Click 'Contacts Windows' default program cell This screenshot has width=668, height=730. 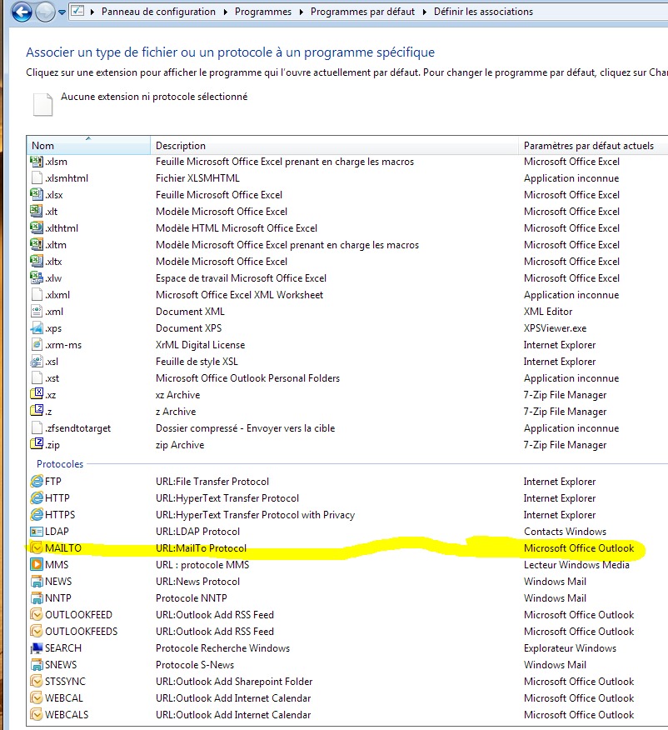pos(566,531)
